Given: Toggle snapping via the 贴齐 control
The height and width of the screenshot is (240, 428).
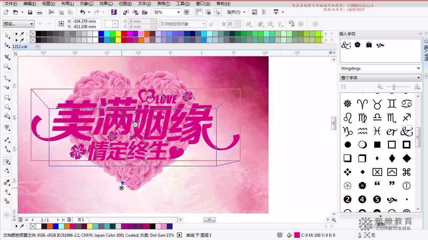Looking at the screenshot, I should click(235, 12).
